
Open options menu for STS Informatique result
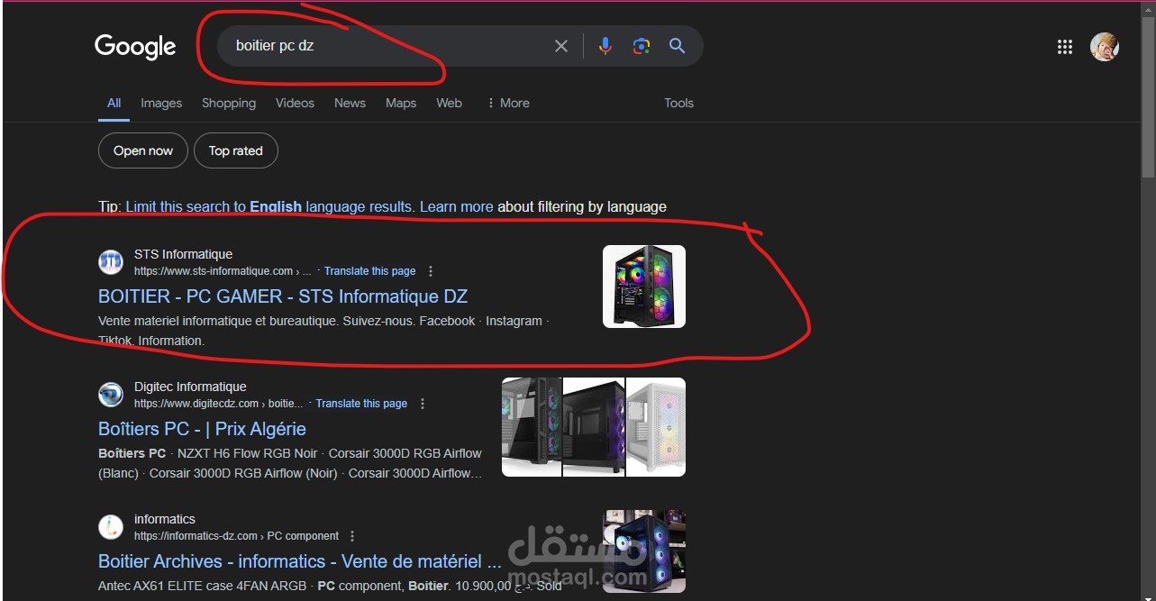tap(431, 271)
